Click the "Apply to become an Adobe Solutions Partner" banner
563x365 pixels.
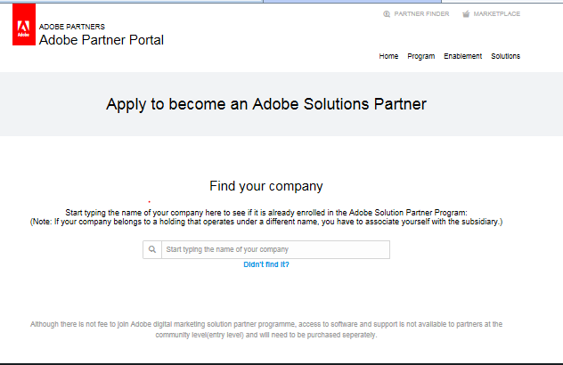click(x=266, y=104)
